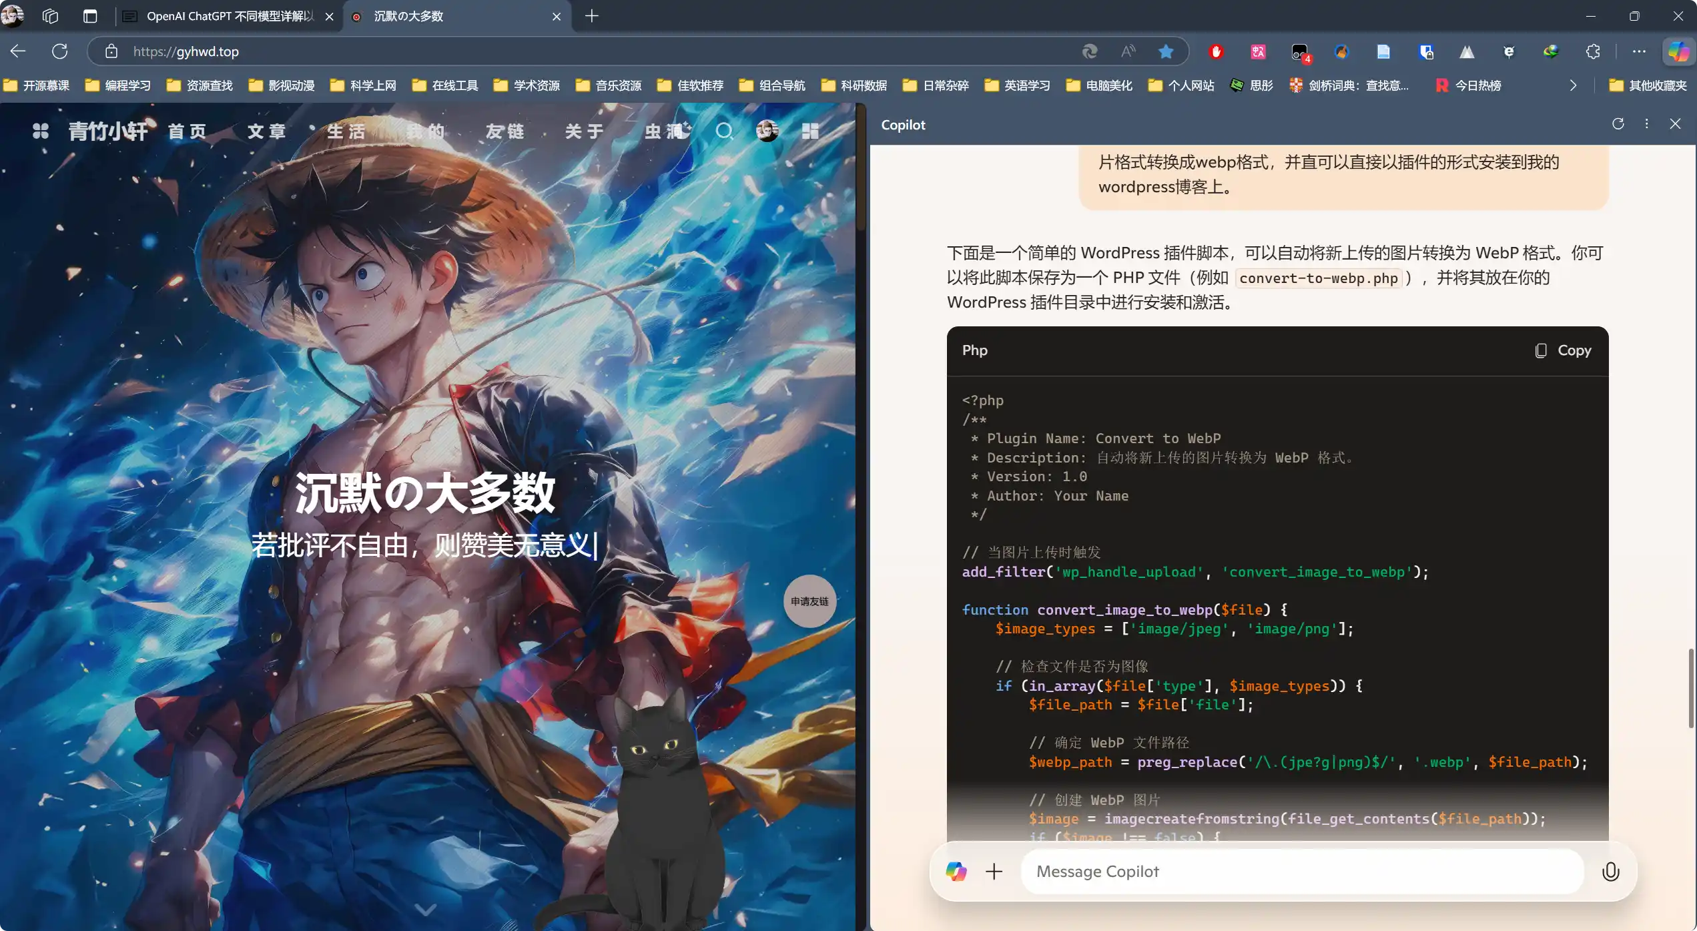Open the extensions puzzle icon
Image resolution: width=1697 pixels, height=931 pixels.
pos(1593,51)
